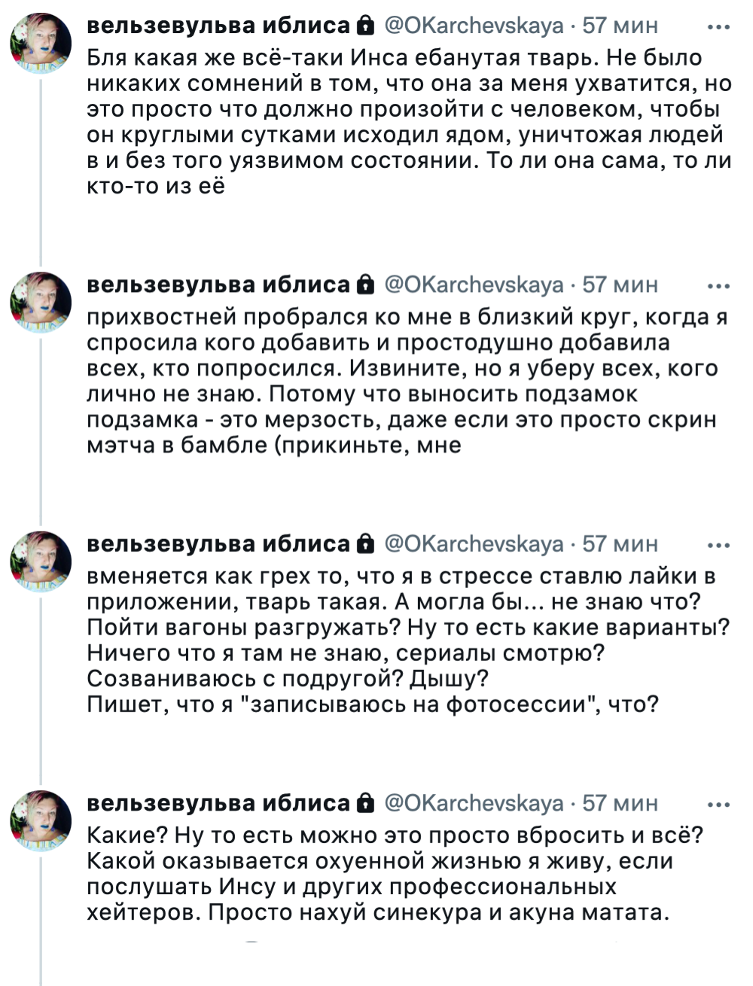Open three-dot menu on last tweet starting 'Какие?'
This screenshot has height=986, width=753.
pyautogui.click(x=719, y=804)
